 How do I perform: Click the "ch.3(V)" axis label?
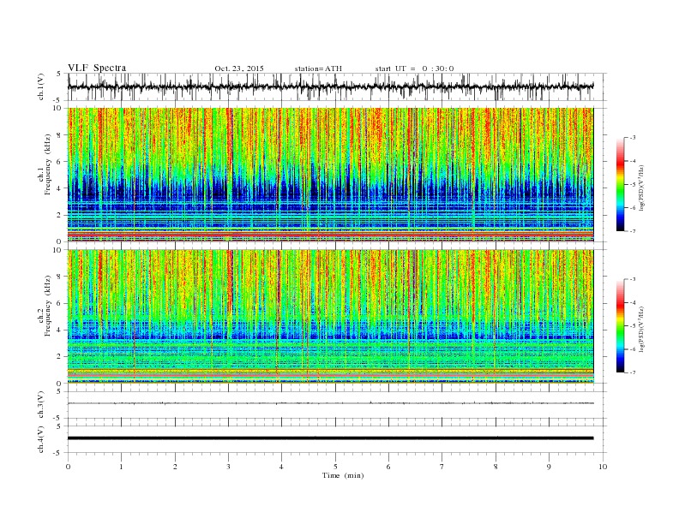[x=41, y=405]
